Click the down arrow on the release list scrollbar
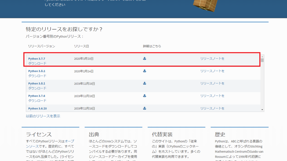The height and width of the screenshot is (161, 287). point(263,110)
